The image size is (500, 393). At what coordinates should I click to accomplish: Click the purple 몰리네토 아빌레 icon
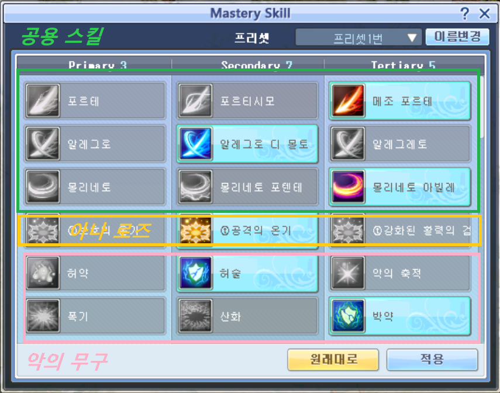348,187
